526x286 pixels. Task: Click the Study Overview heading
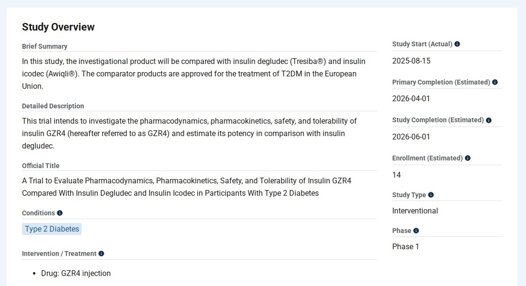click(x=58, y=27)
